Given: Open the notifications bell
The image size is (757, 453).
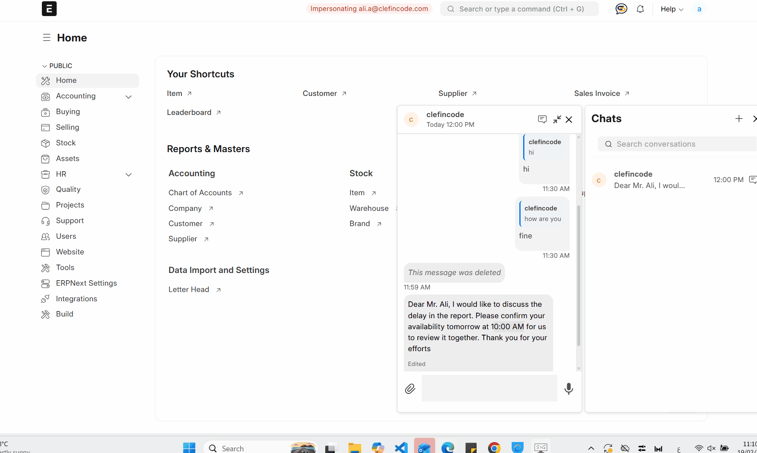Looking at the screenshot, I should 640,9.
